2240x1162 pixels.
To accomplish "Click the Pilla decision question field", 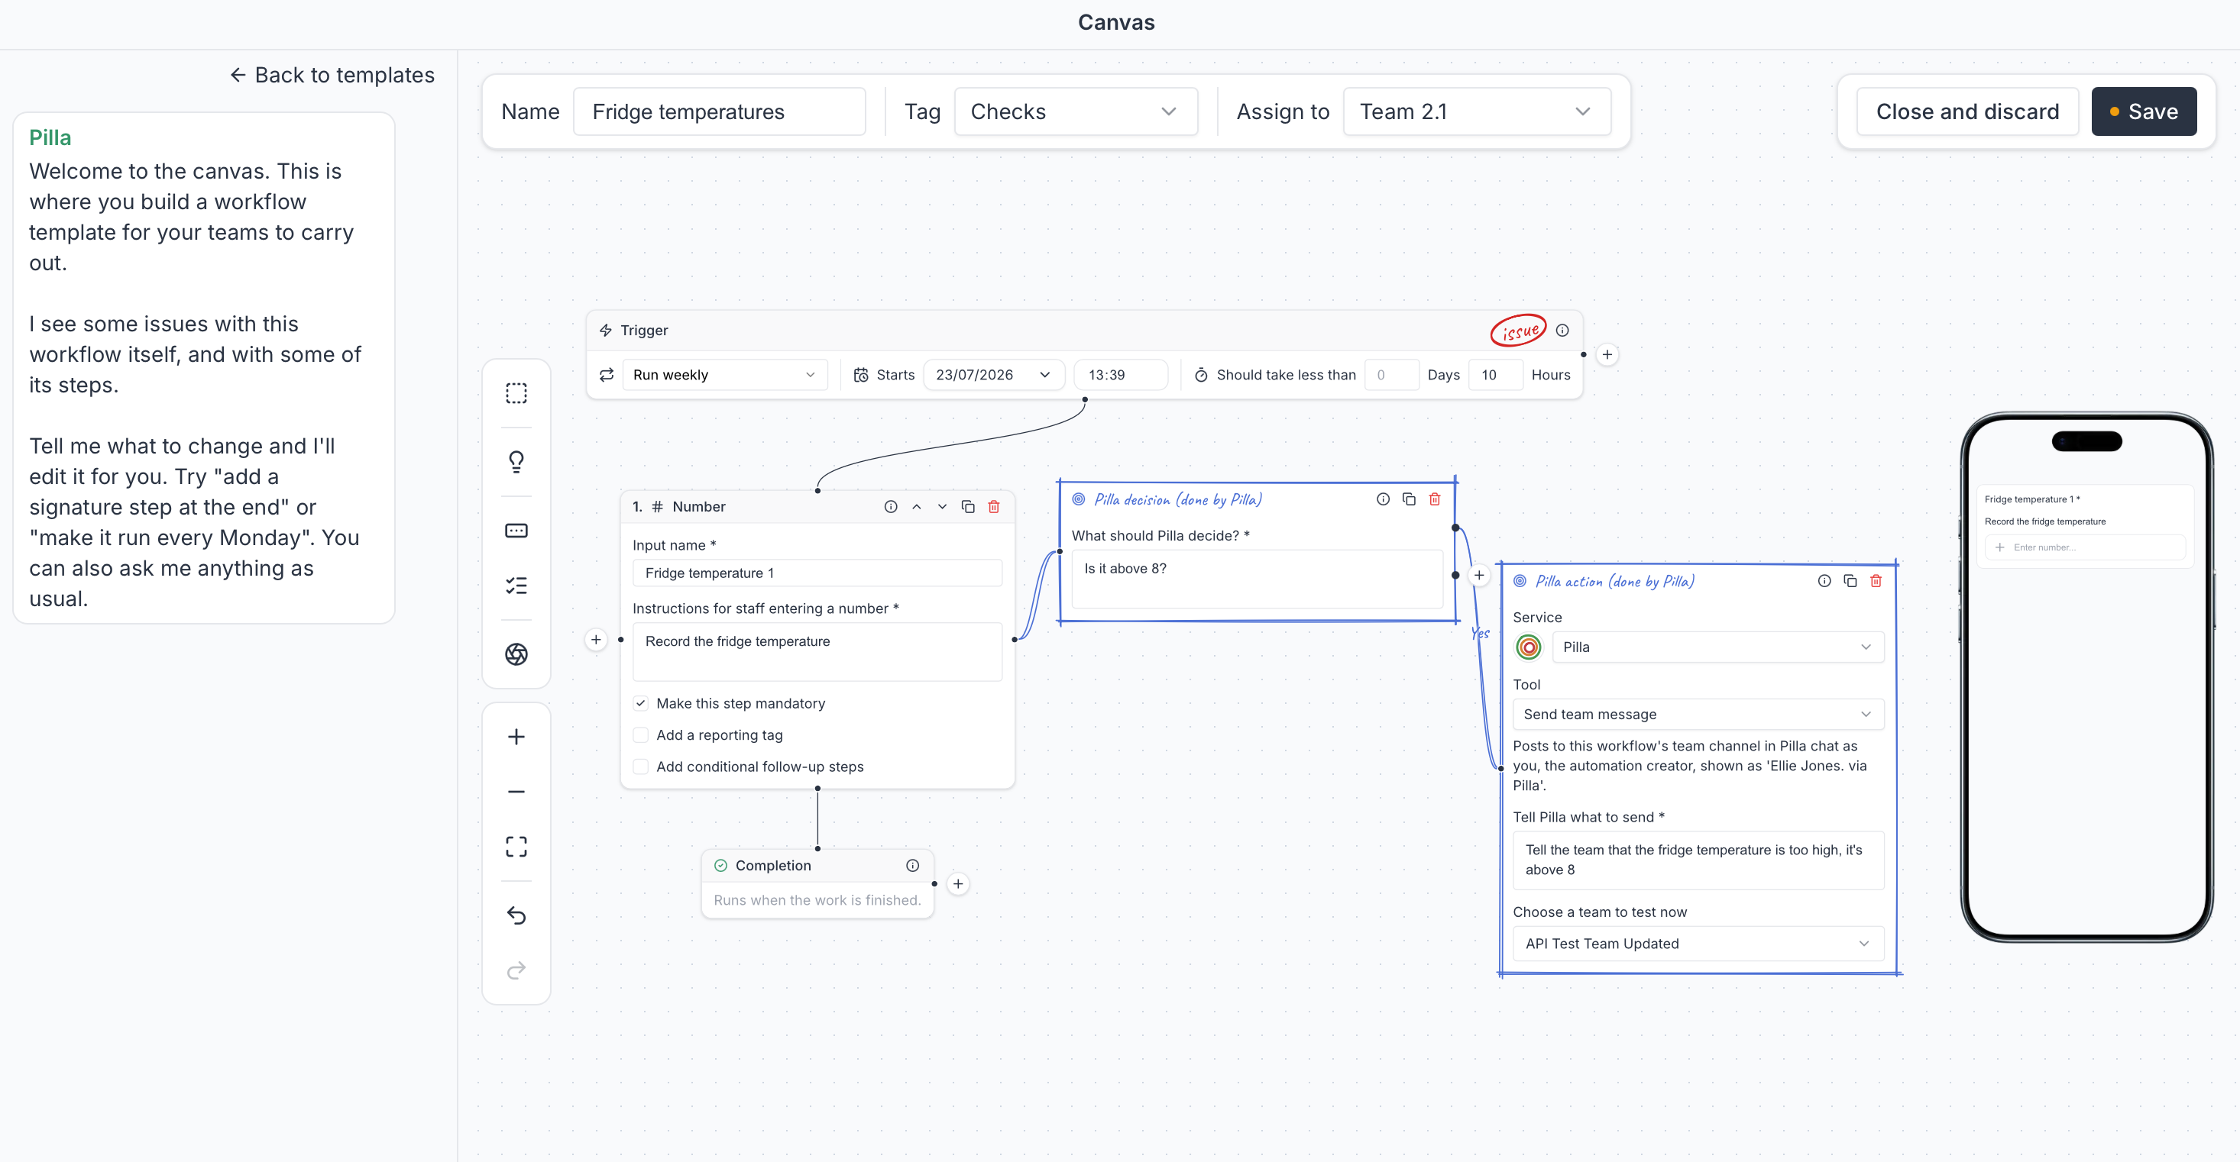I will (1258, 579).
